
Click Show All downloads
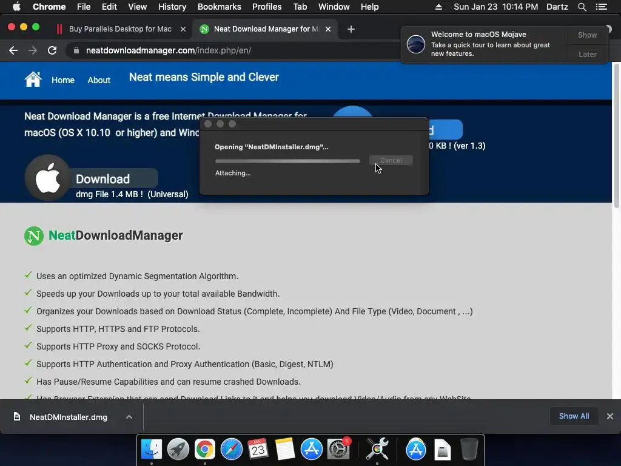pos(574,416)
